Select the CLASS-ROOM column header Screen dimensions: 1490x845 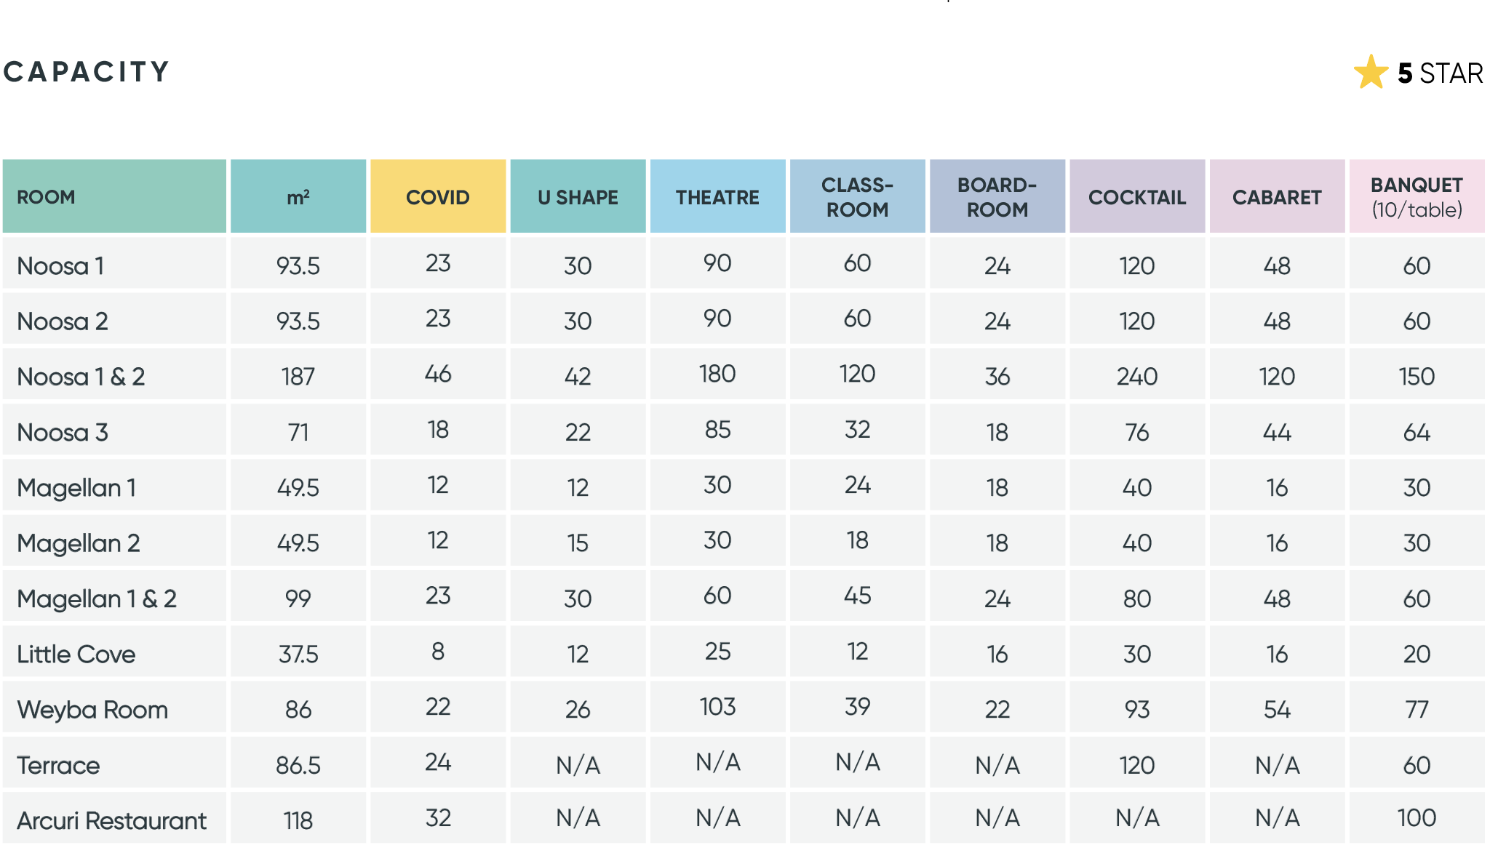tap(858, 196)
